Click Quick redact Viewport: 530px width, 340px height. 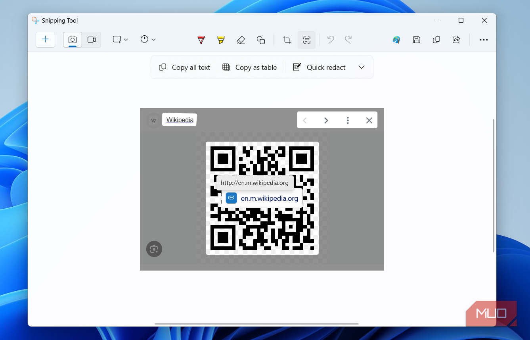click(x=320, y=67)
